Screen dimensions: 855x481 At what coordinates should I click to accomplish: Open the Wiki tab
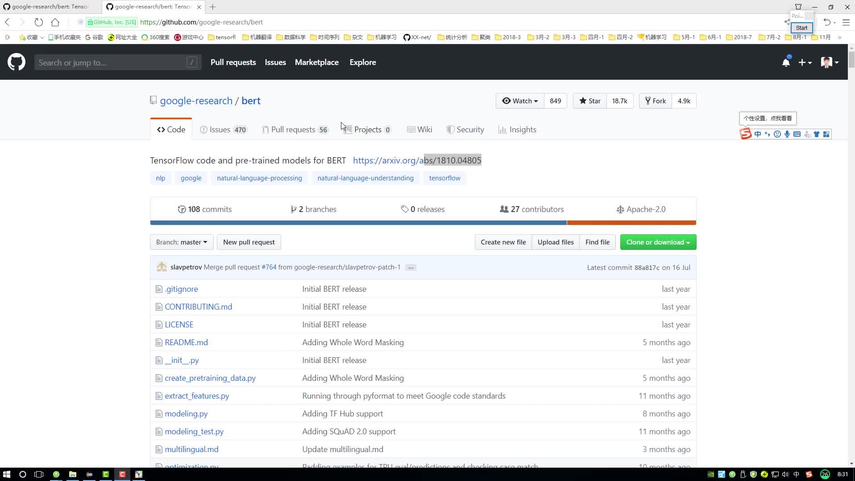point(419,130)
